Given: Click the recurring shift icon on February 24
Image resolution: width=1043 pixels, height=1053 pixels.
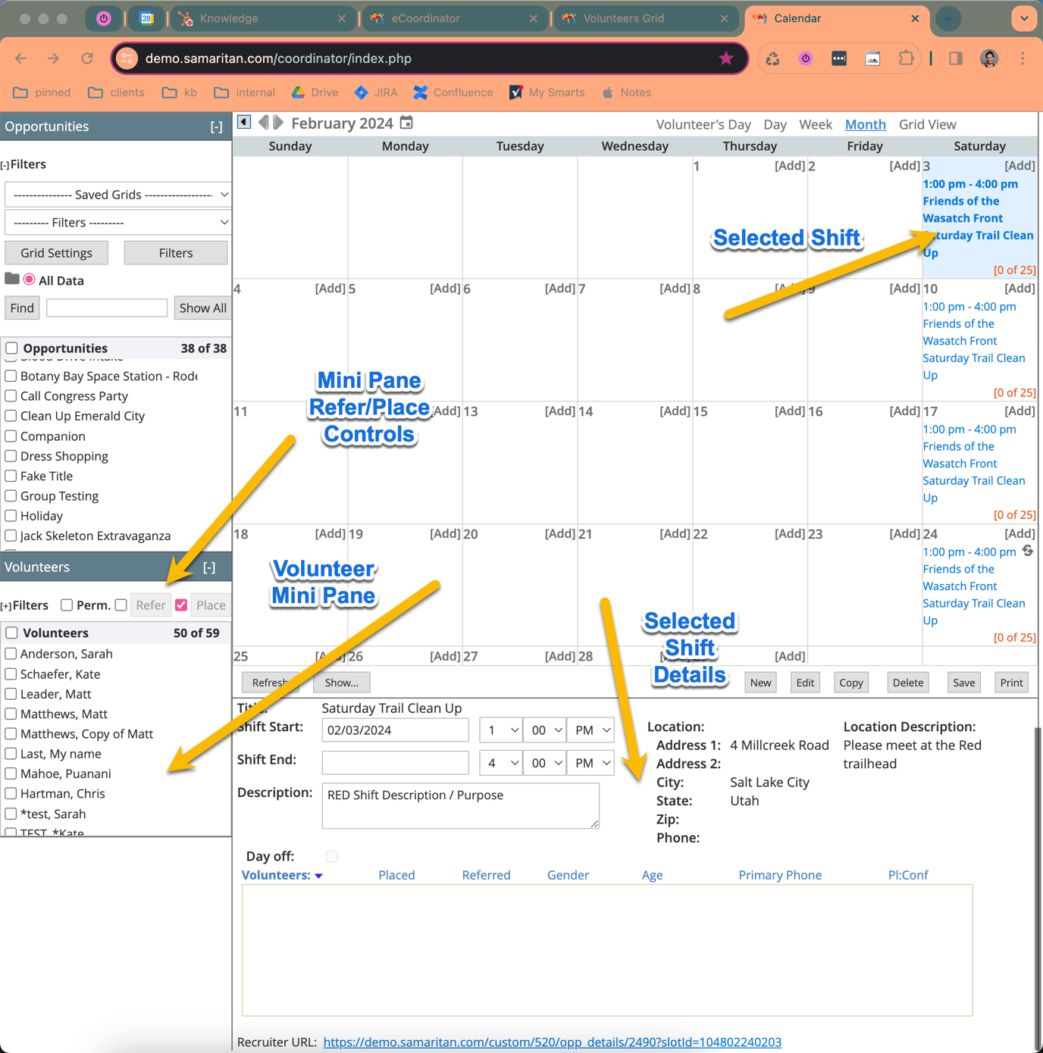Looking at the screenshot, I should coord(1027,551).
